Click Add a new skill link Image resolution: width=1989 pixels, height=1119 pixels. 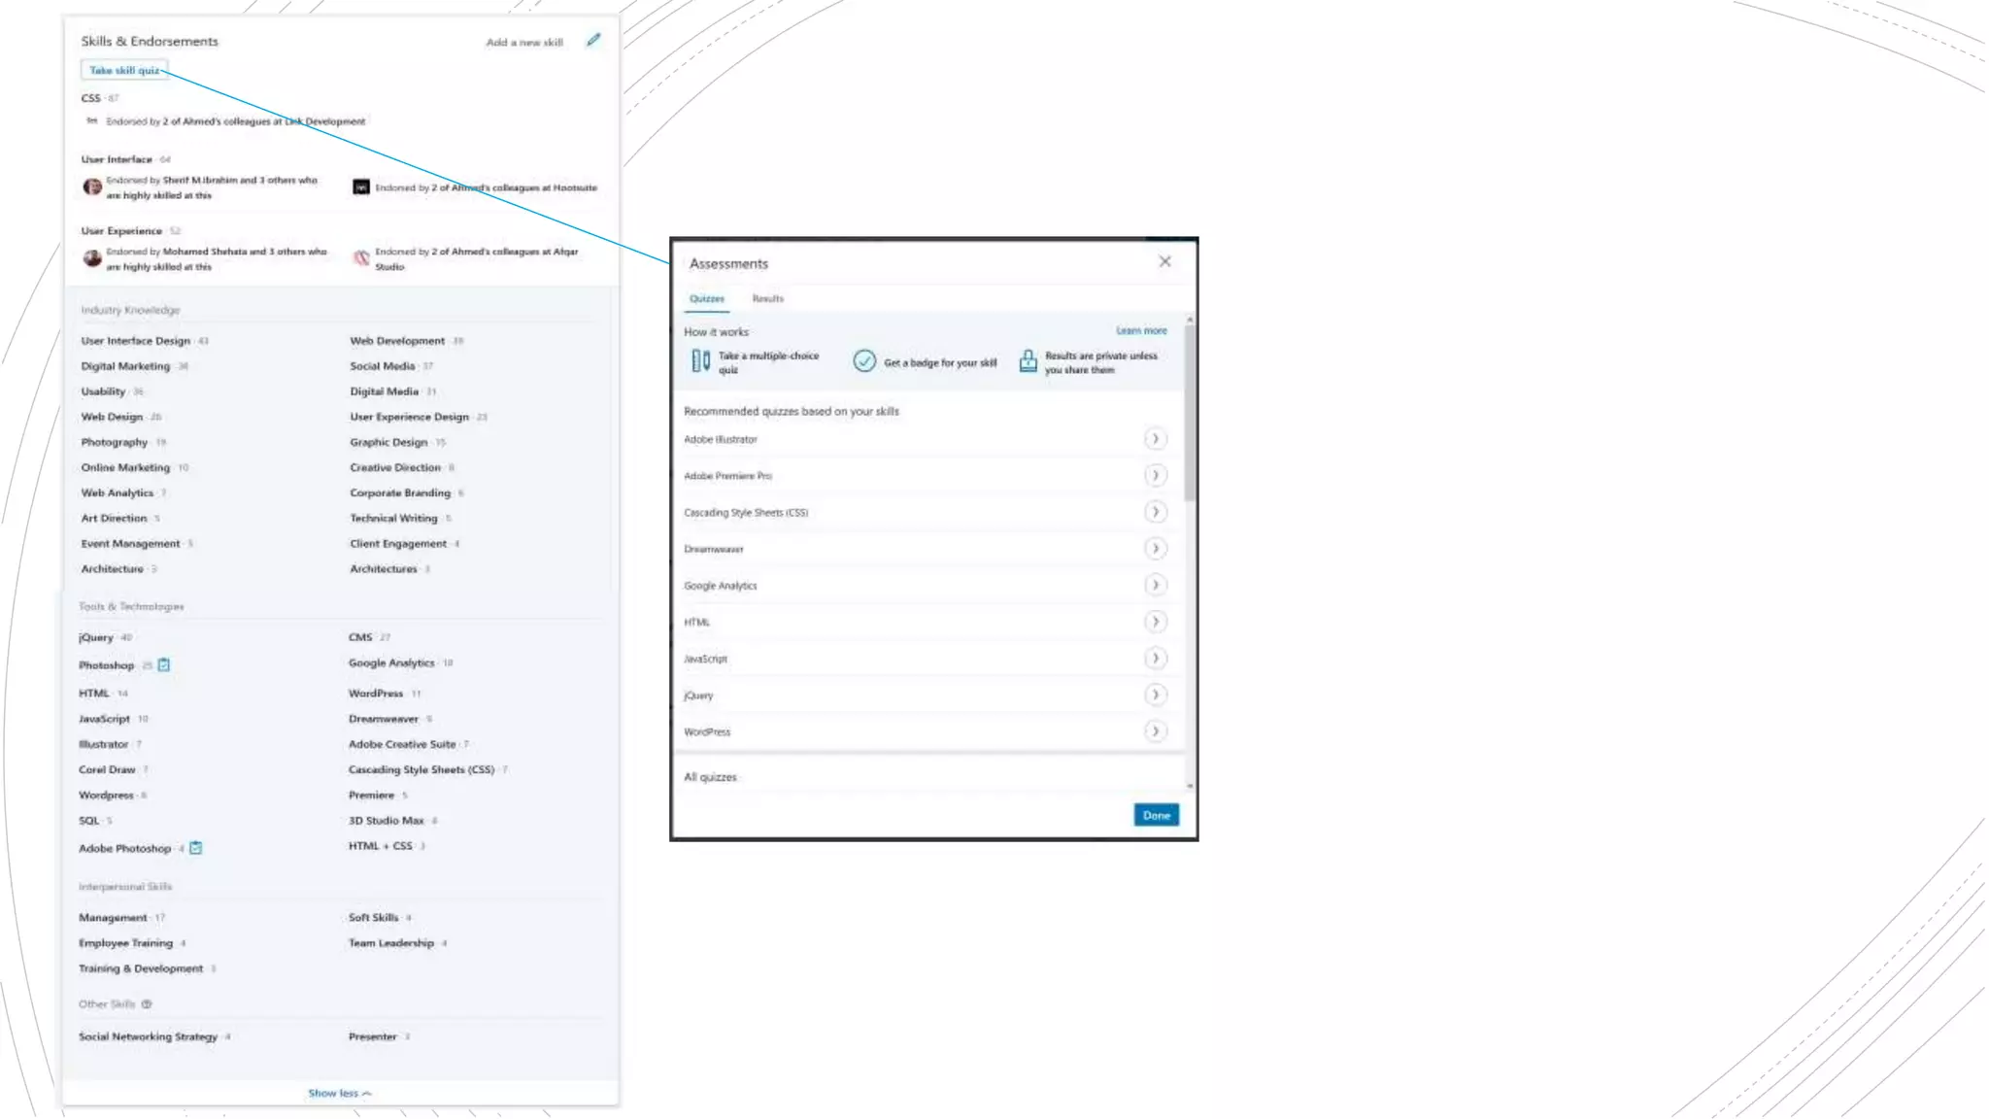click(524, 43)
